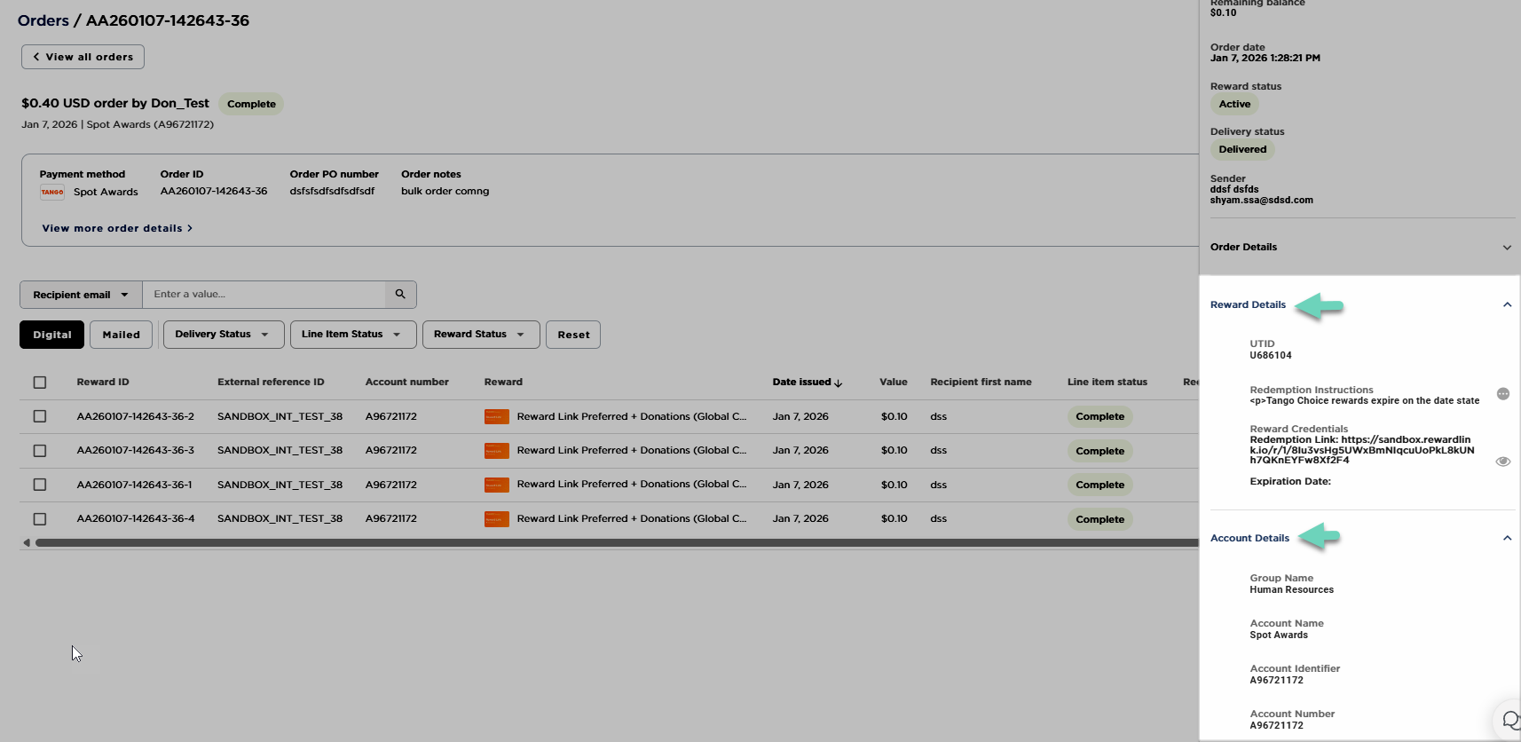This screenshot has height=742, width=1521.
Task: Expand the Order Details section
Action: click(1506, 248)
